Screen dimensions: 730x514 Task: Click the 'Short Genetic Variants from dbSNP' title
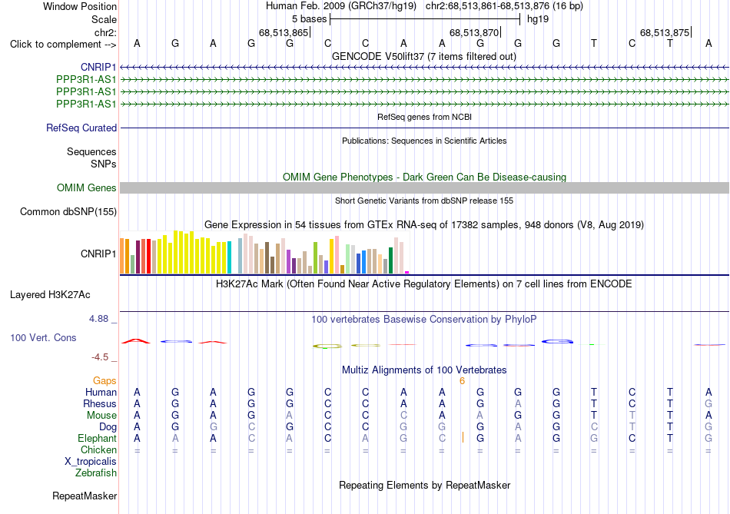(424, 201)
